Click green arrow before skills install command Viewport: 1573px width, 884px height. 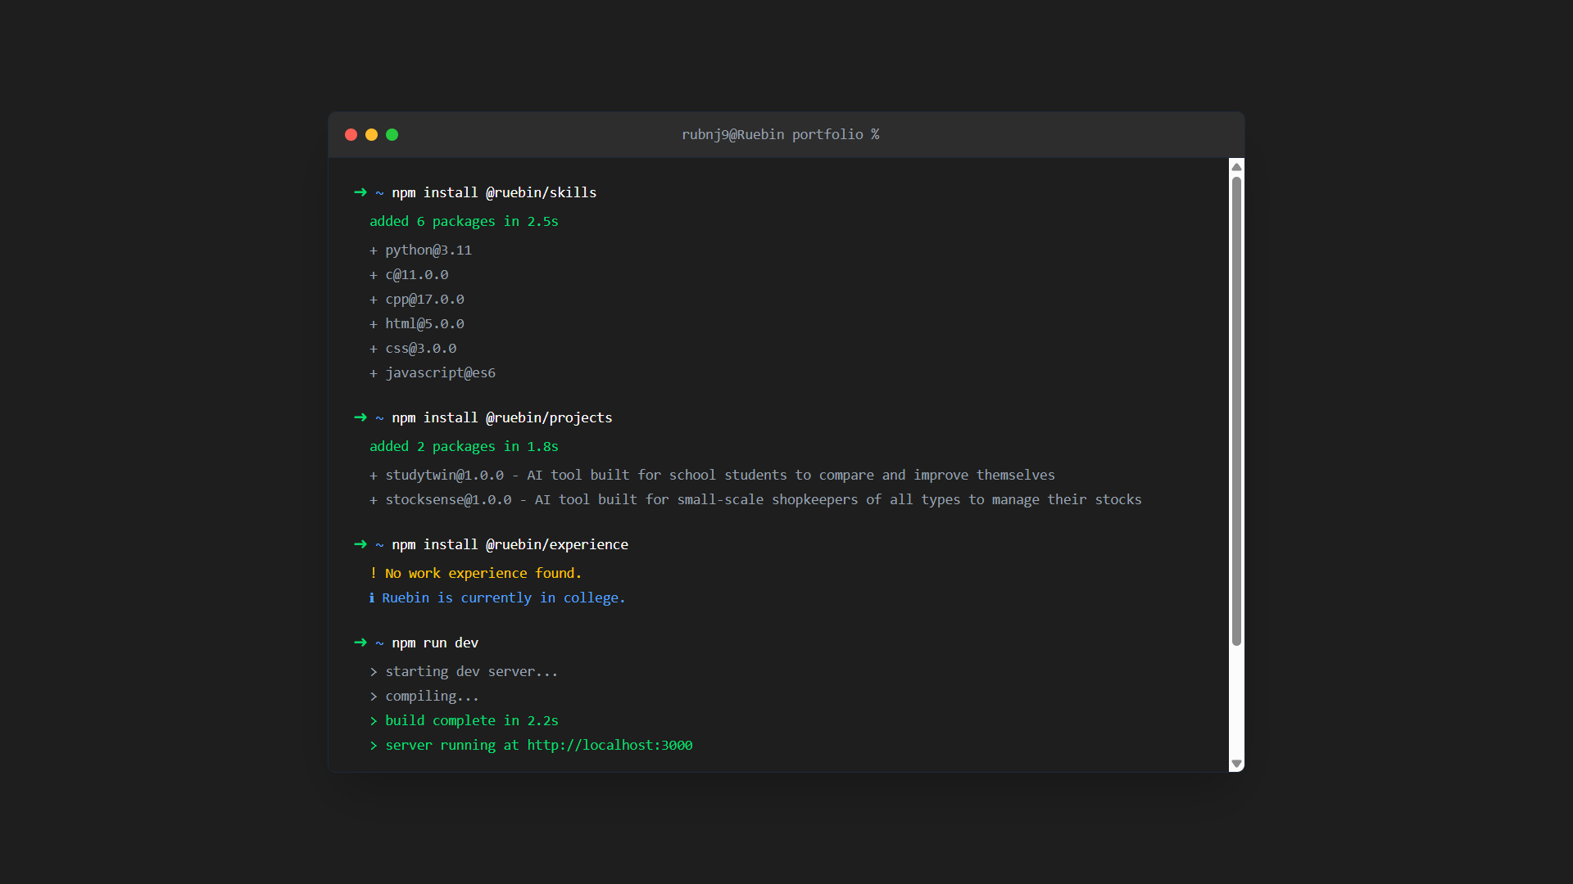[360, 192]
